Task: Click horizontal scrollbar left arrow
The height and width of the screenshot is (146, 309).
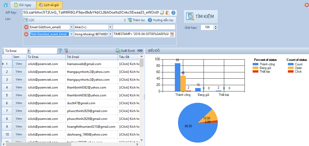Action: pos(3,144)
